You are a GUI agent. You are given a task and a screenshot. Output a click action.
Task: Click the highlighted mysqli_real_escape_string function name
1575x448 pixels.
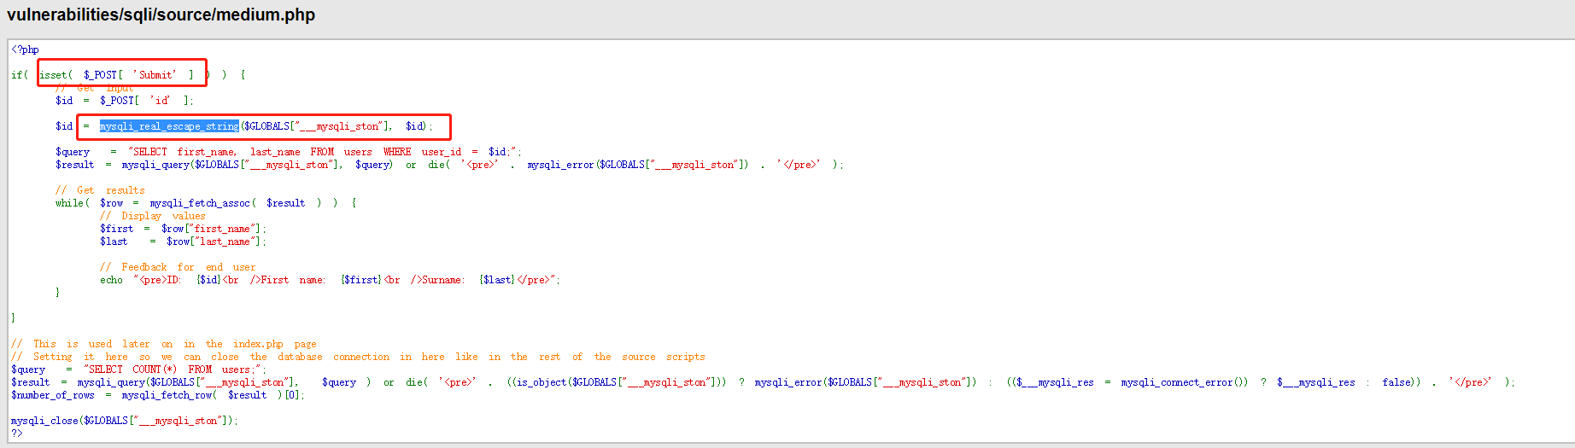pos(169,126)
